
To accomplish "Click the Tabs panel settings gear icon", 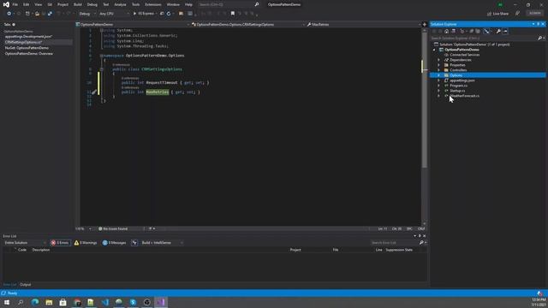I will pyautogui.click(x=14, y=25).
